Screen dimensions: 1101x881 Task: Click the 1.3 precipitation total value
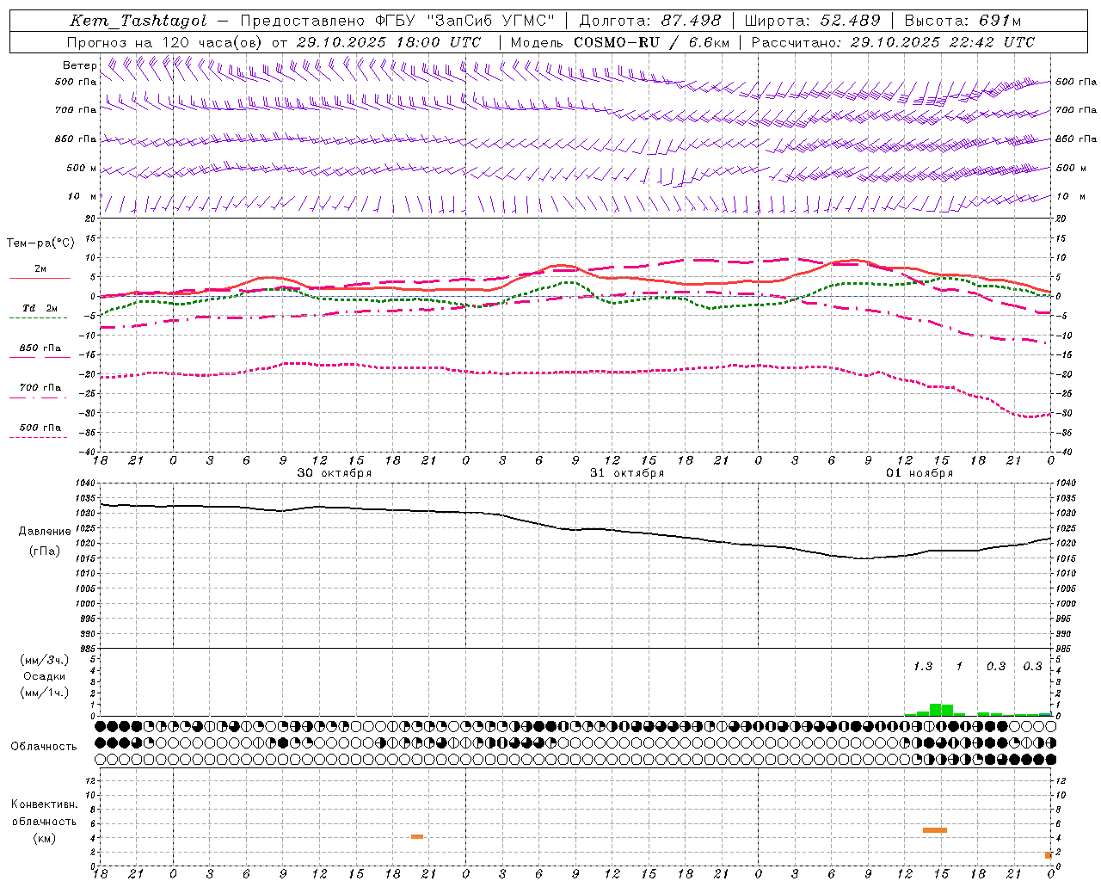pos(923,667)
